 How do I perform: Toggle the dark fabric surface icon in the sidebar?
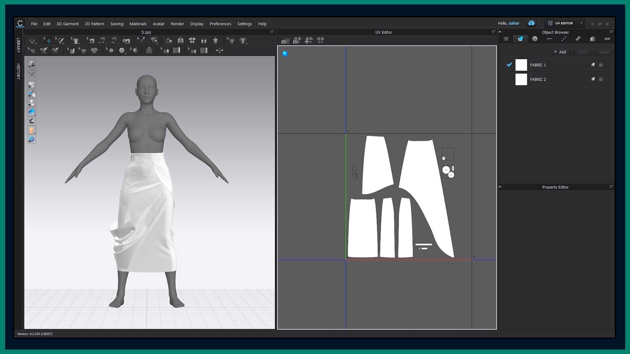point(31,121)
